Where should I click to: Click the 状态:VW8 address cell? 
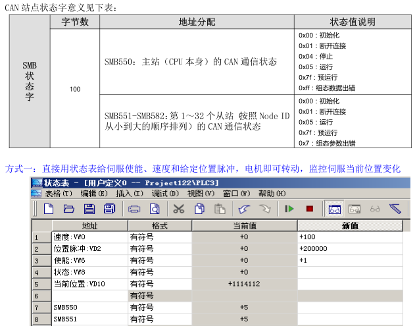[x=90, y=272]
